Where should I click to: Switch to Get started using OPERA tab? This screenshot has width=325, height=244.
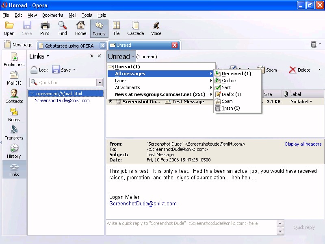tap(69, 46)
